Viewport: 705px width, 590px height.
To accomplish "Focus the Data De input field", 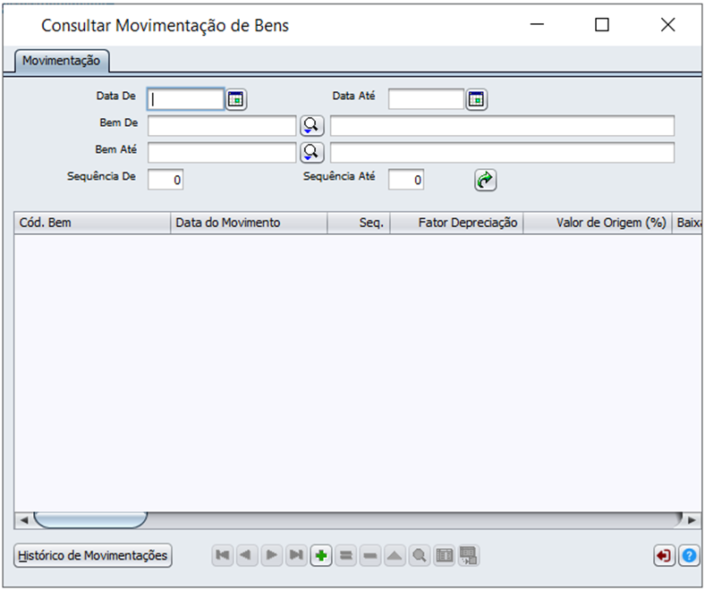I will 186,99.
